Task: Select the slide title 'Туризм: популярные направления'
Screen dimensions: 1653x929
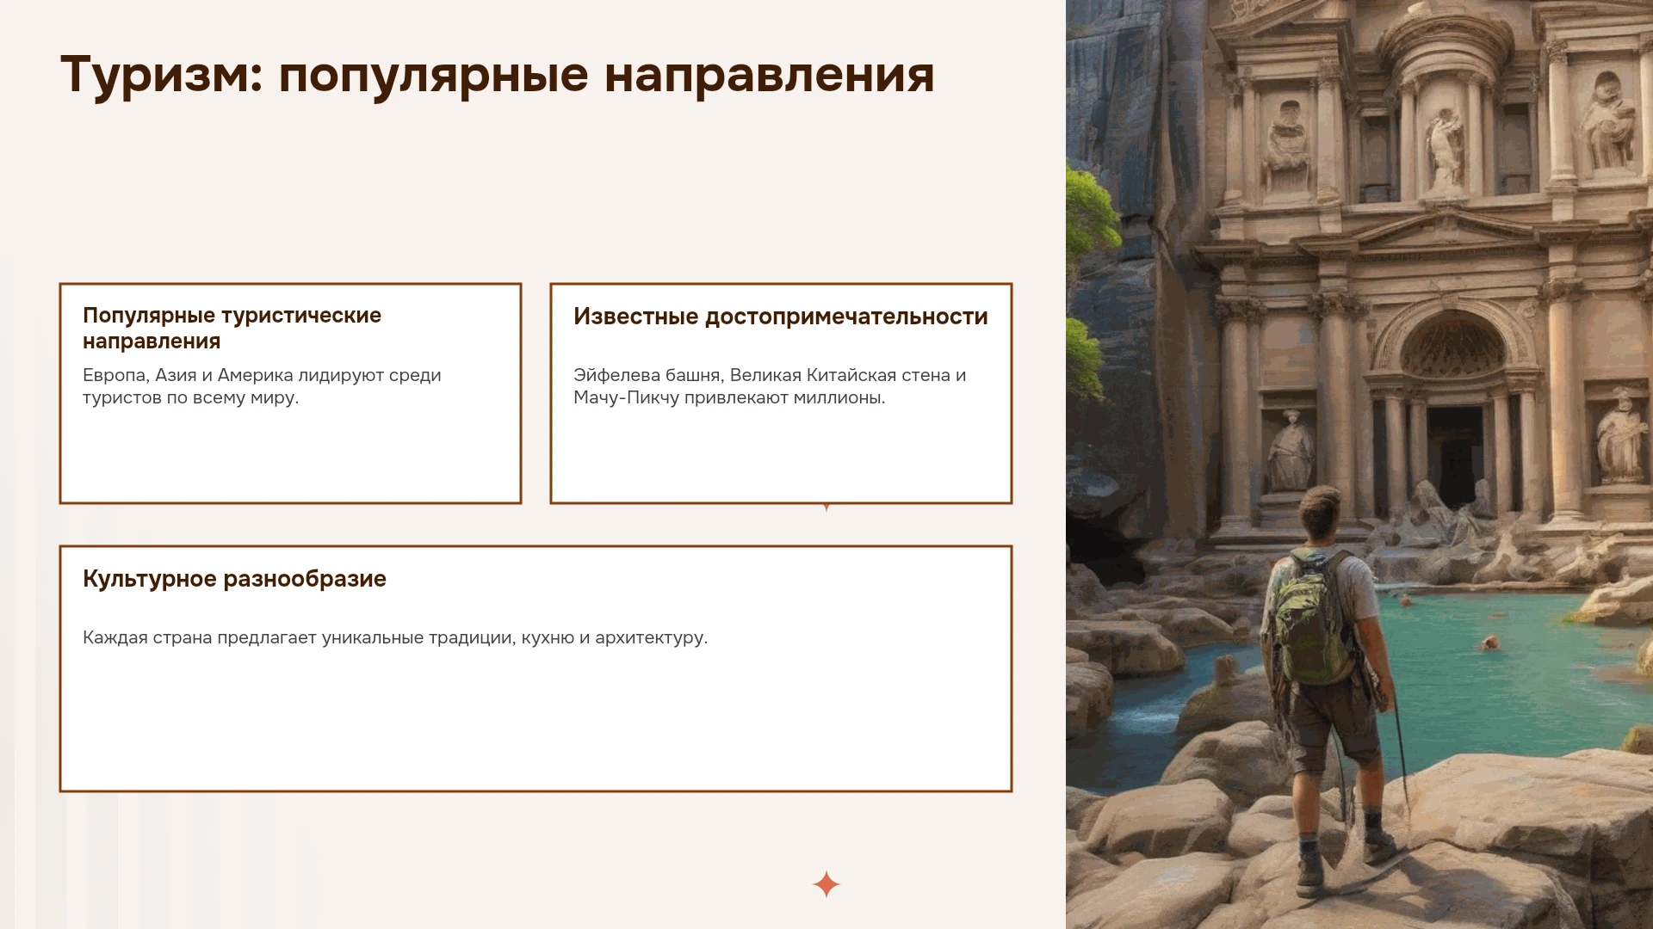Action: (498, 74)
